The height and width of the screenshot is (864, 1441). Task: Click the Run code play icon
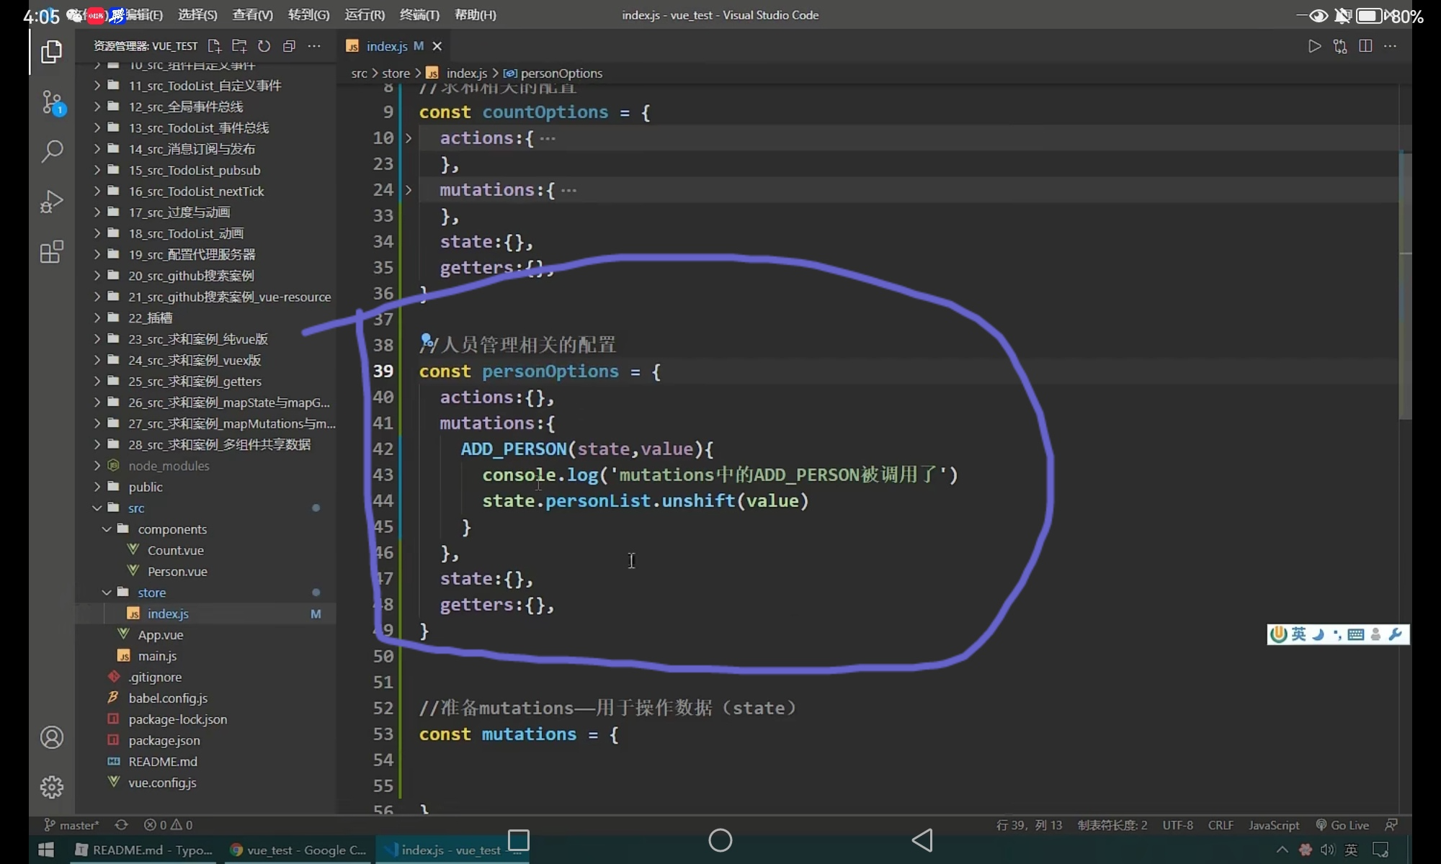pyautogui.click(x=1314, y=46)
